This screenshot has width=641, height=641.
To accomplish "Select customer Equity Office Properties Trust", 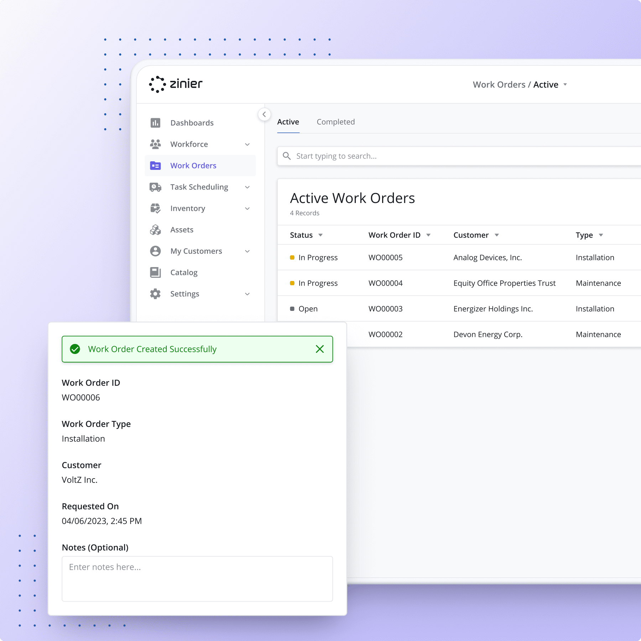I will click(504, 283).
